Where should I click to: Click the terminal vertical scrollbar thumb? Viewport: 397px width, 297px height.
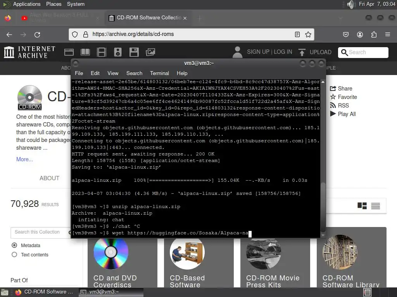point(323,207)
